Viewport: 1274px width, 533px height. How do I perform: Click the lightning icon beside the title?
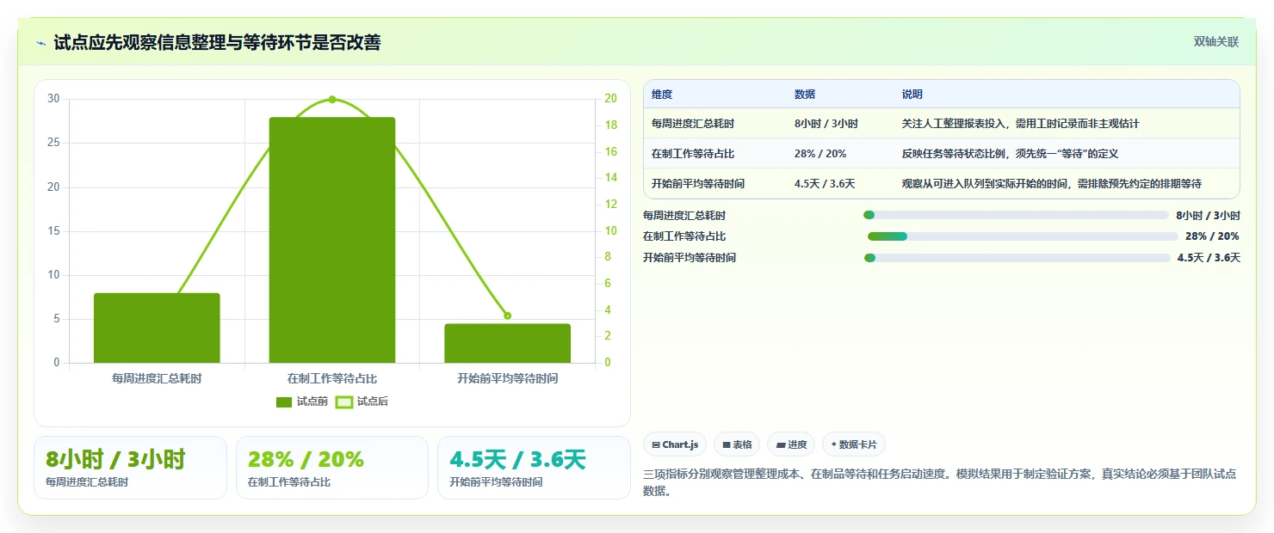(x=41, y=43)
